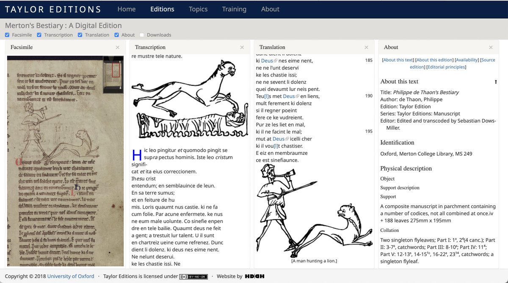The width and height of the screenshot is (508, 283).
Task: Close the Transcription panel
Action: pyautogui.click(x=242, y=47)
